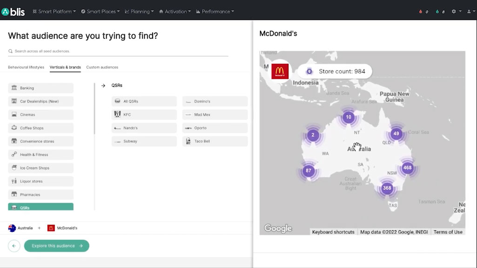This screenshot has height=268, width=477.
Task: Click the 468 stores cluster marker
Action: point(407,167)
